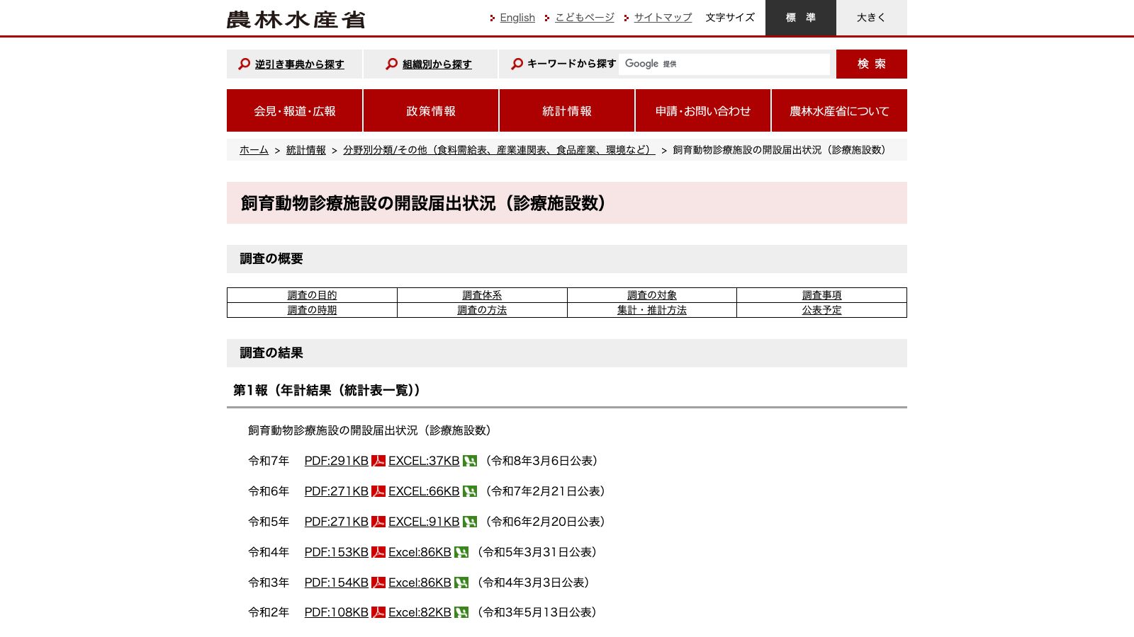Set text size to 標準
Screen dimensions: 1134x637
click(x=801, y=18)
